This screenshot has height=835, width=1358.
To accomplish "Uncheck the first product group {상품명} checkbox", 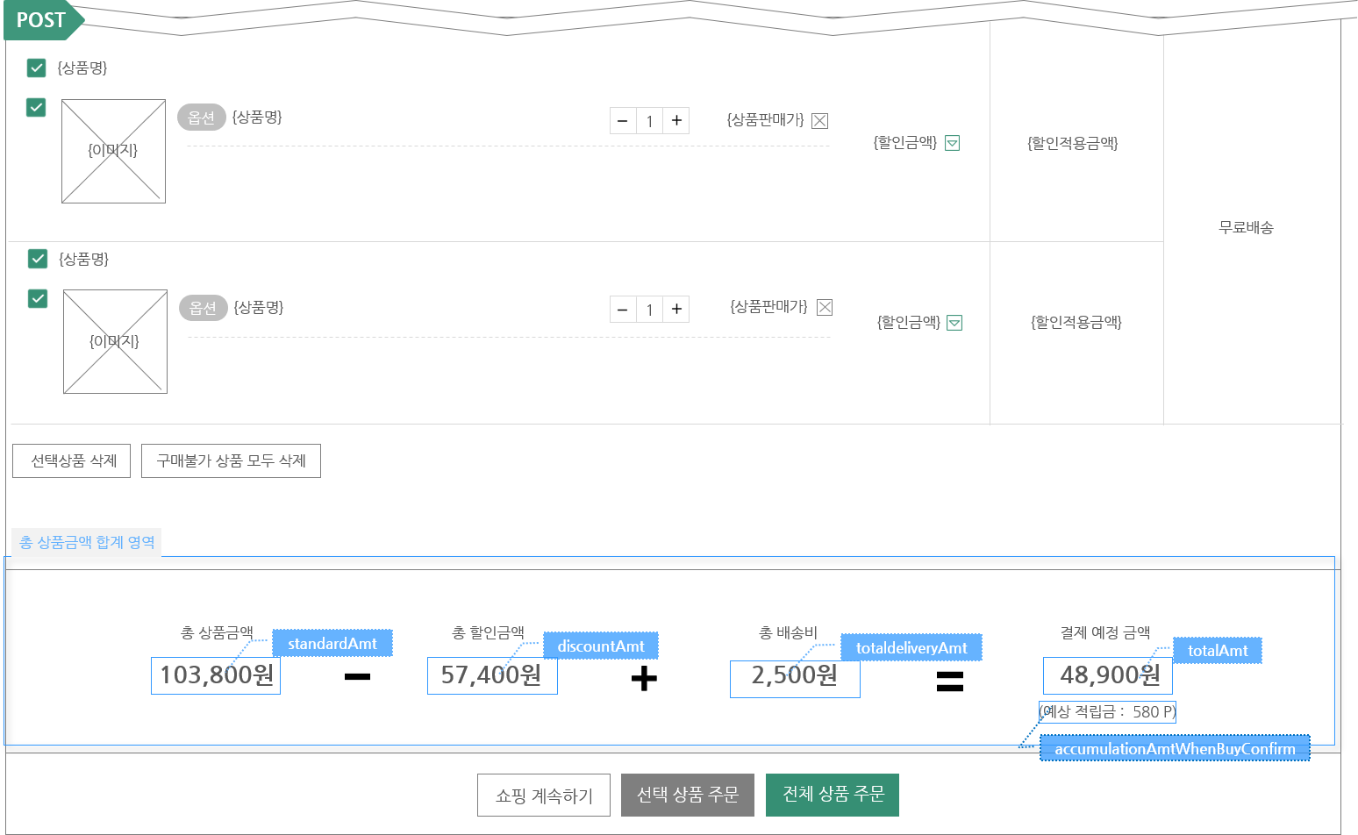I will tap(36, 68).
